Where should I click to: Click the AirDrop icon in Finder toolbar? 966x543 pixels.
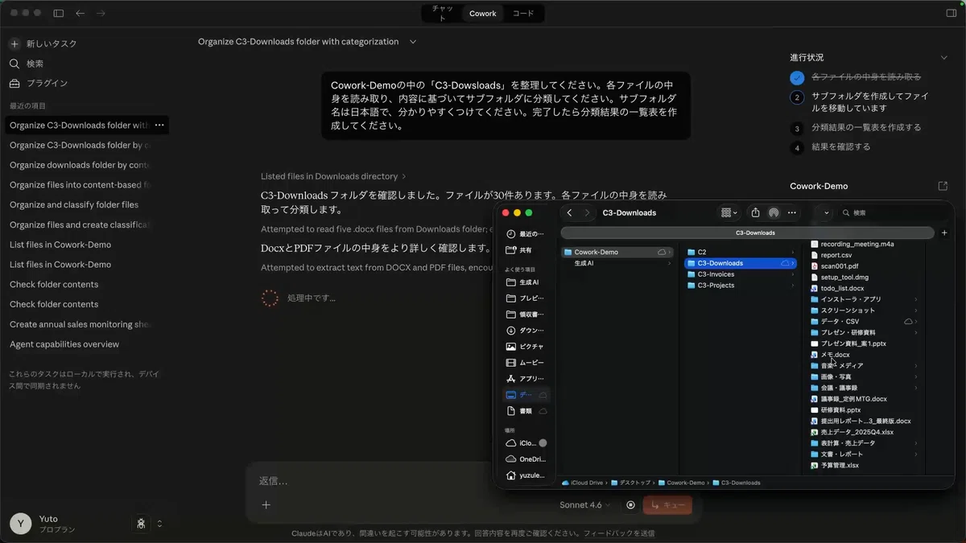pyautogui.click(x=774, y=212)
